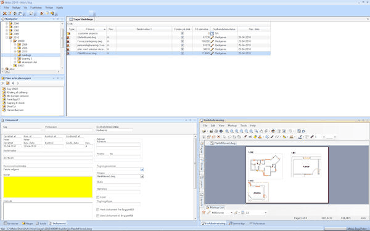370x231 pixels.
Task: Collapse the 2010 folder in Navigator tree
Action: coord(7,38)
